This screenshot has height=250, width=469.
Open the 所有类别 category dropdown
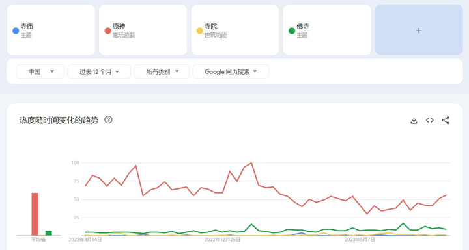pyautogui.click(x=162, y=71)
